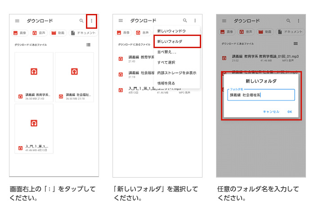
Task: Open three-dot overflow menu in left screen
Action: (92, 21)
